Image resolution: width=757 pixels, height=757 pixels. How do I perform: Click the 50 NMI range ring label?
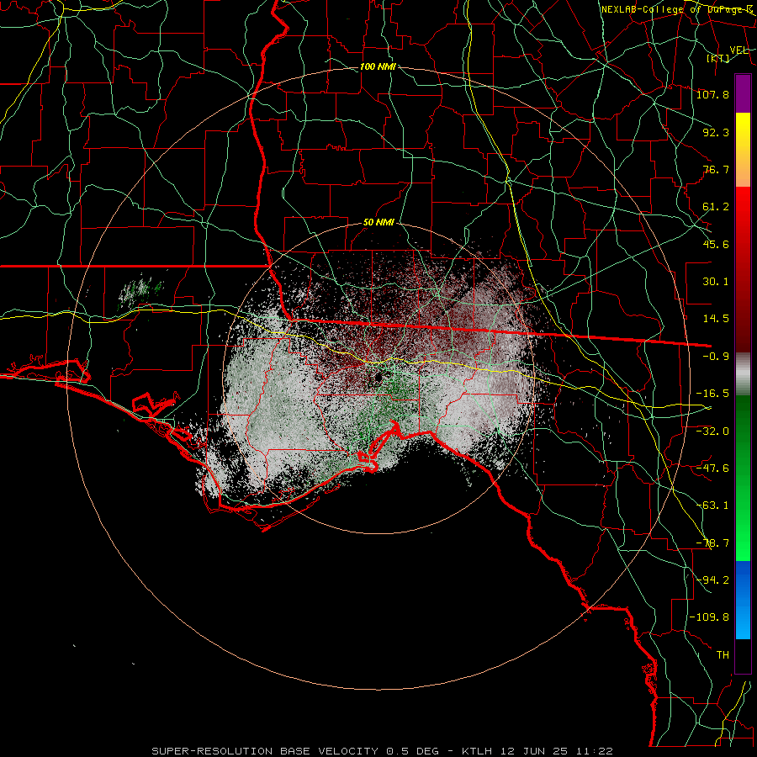[x=378, y=223]
